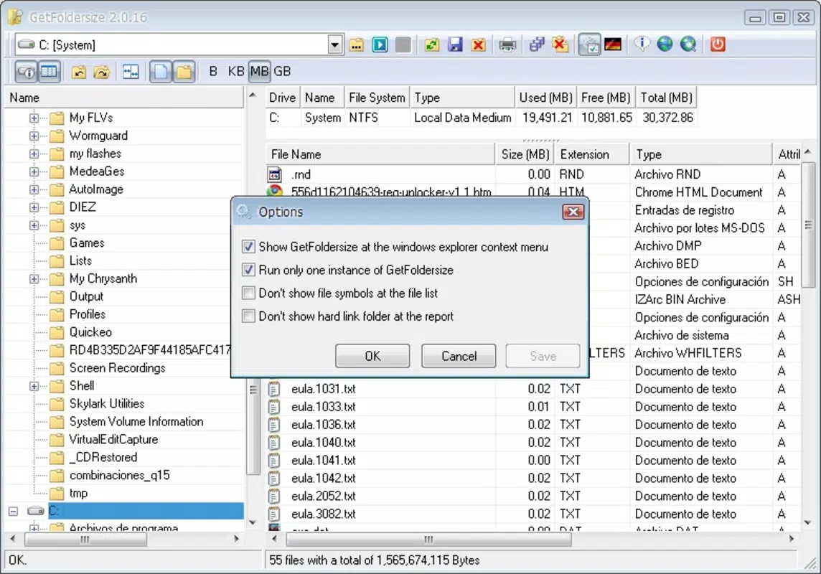Click the file list vertical scrollbar thumb

pyautogui.click(x=808, y=225)
